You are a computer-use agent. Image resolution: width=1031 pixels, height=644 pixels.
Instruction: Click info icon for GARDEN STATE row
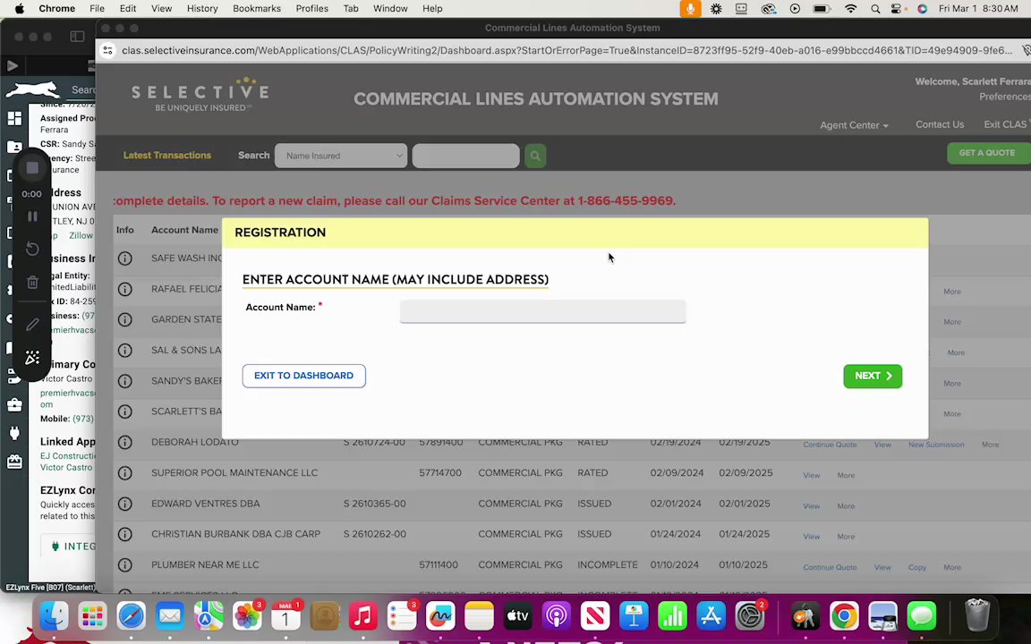click(x=125, y=319)
